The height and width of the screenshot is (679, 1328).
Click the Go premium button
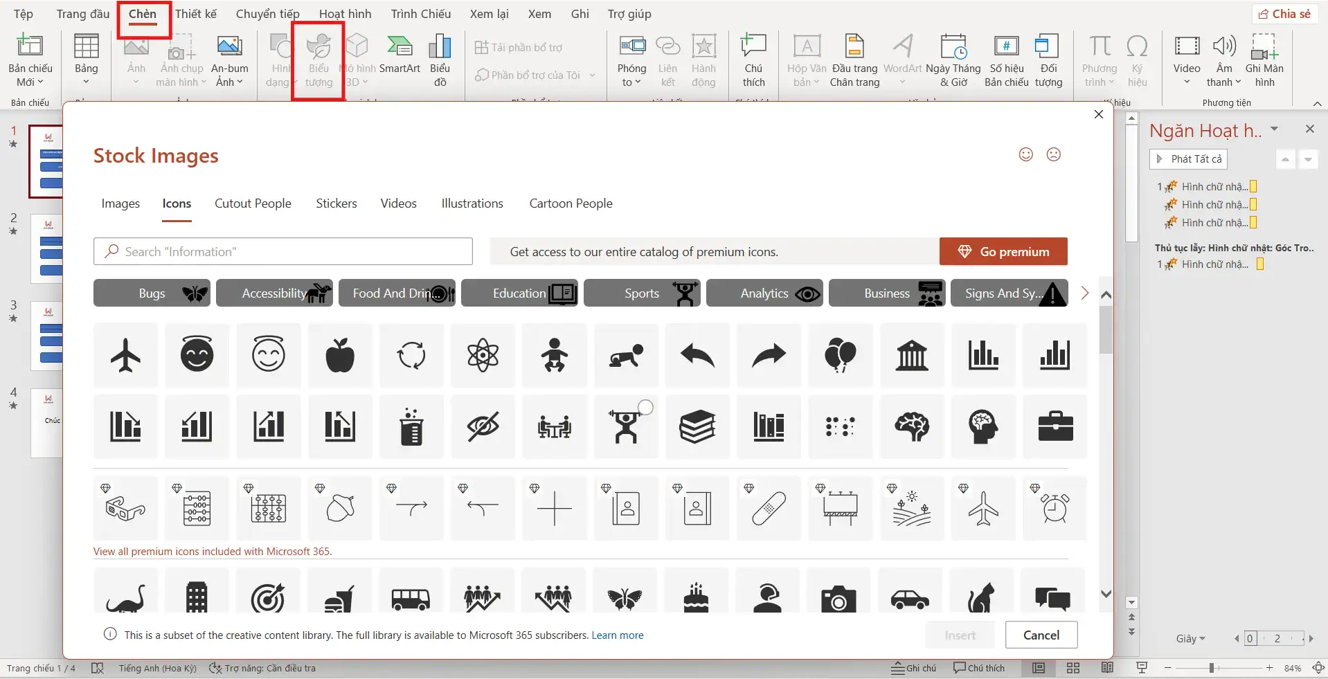[1003, 252]
